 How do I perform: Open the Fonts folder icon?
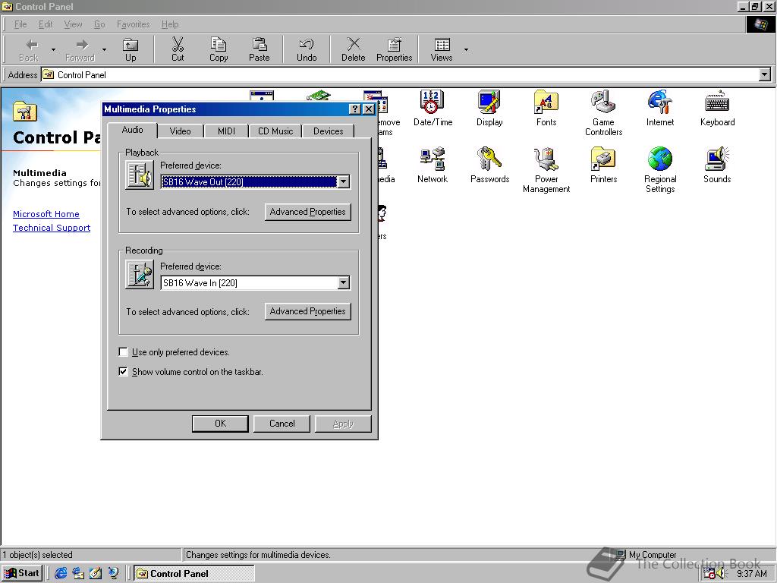point(546,108)
